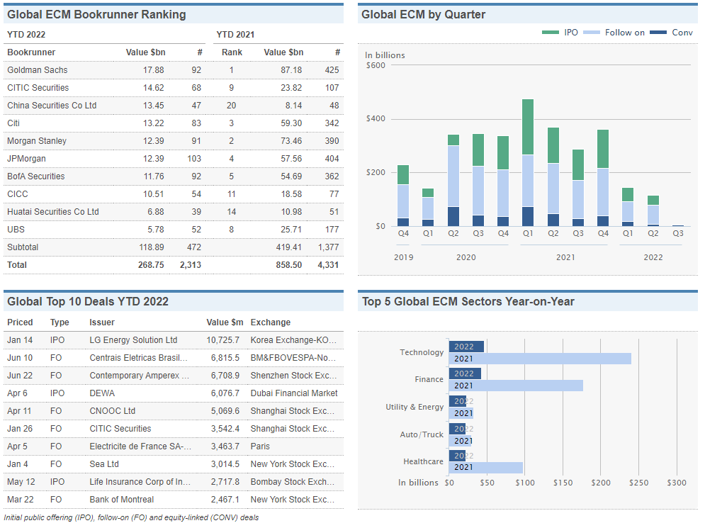705x528 pixels.
Task: Select Sea Ltd deal row
Action: coord(174,464)
